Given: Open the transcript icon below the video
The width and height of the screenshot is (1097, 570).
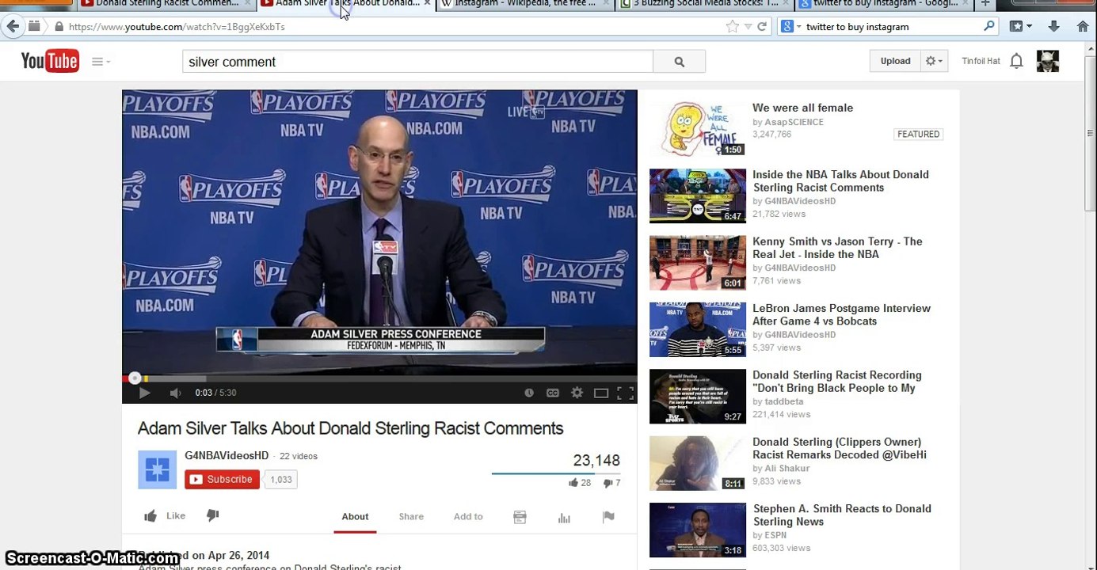Looking at the screenshot, I should click(520, 517).
